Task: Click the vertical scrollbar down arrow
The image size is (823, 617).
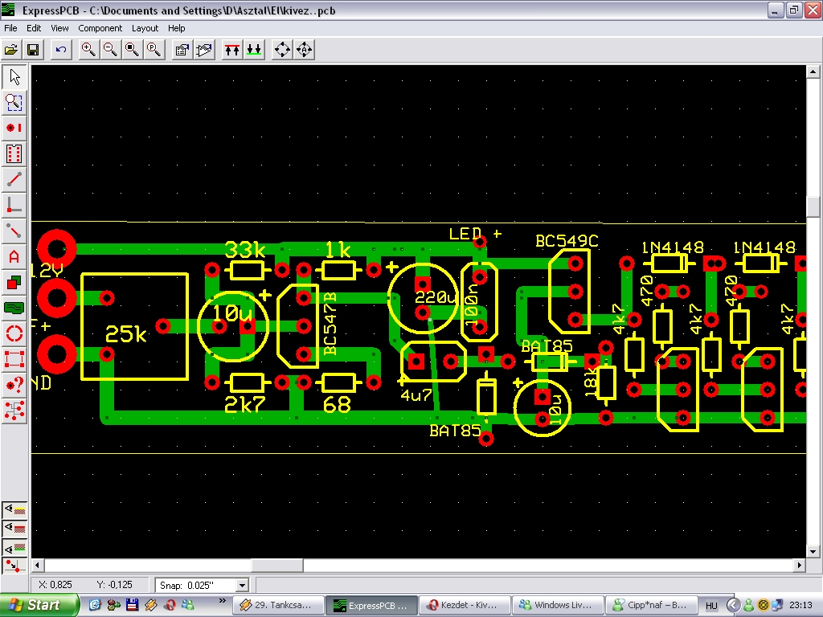Action: (x=813, y=551)
